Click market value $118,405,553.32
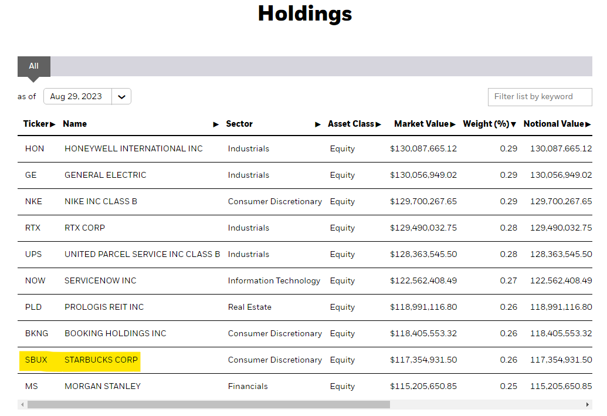Image resolution: width=607 pixels, height=416 pixels. point(423,333)
